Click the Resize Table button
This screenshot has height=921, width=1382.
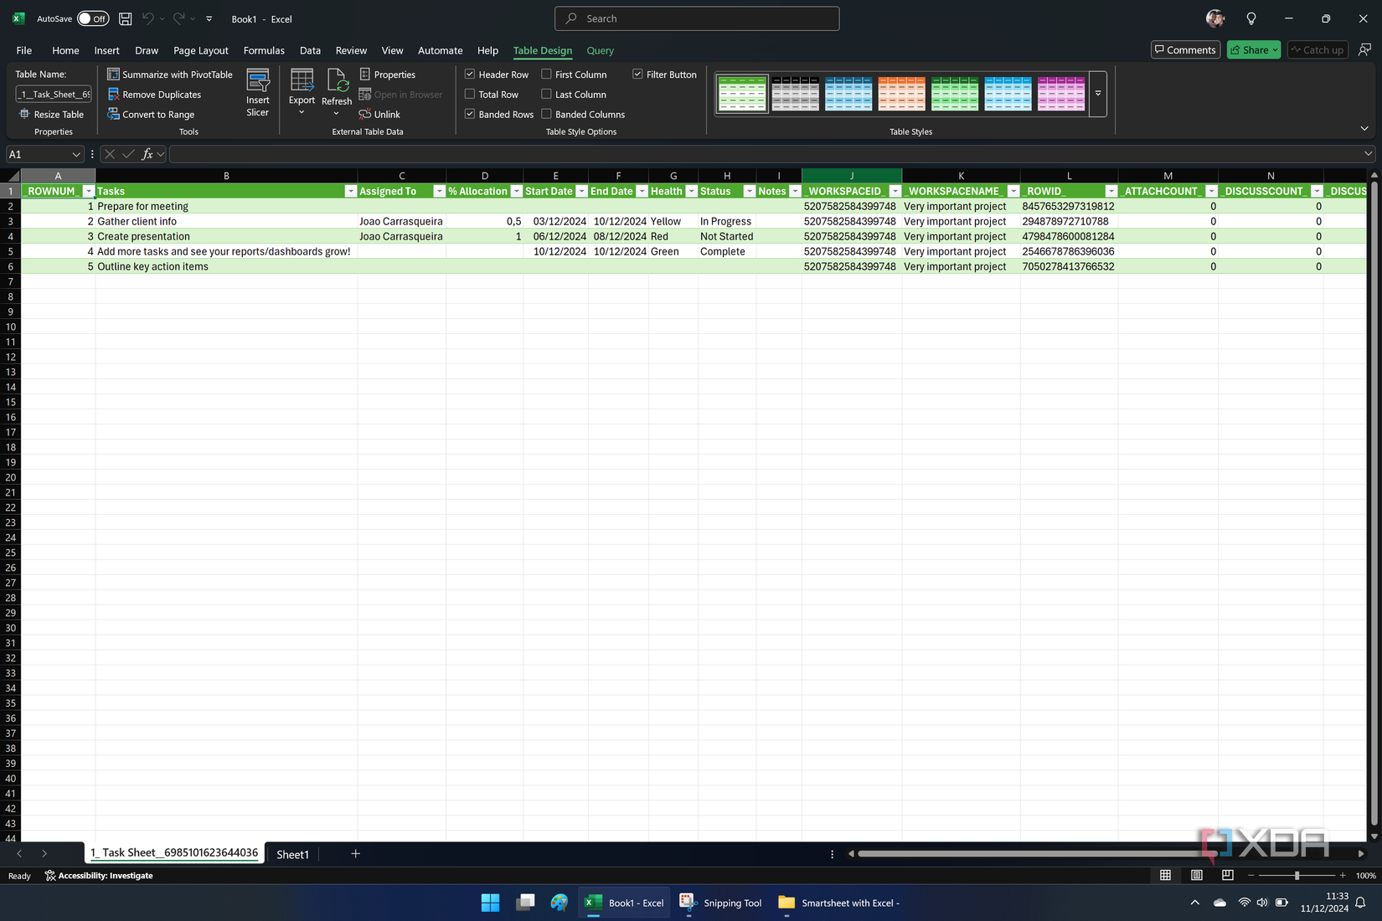[x=52, y=114]
